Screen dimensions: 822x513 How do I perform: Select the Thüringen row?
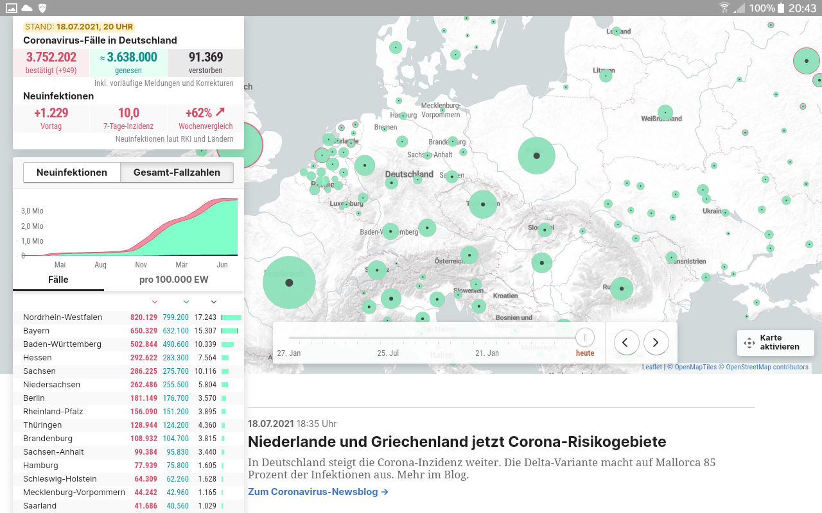click(x=128, y=425)
